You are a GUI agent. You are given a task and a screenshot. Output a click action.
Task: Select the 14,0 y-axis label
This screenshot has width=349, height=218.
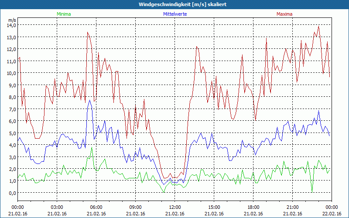tap(11, 25)
